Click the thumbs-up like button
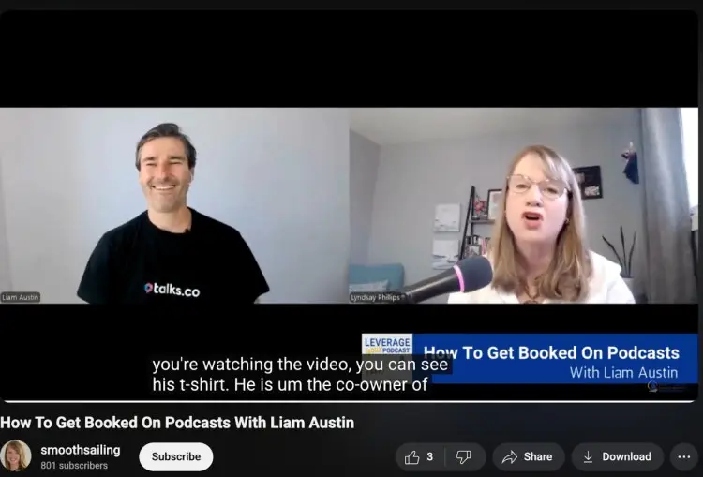The height and width of the screenshot is (477, 703). click(420, 456)
